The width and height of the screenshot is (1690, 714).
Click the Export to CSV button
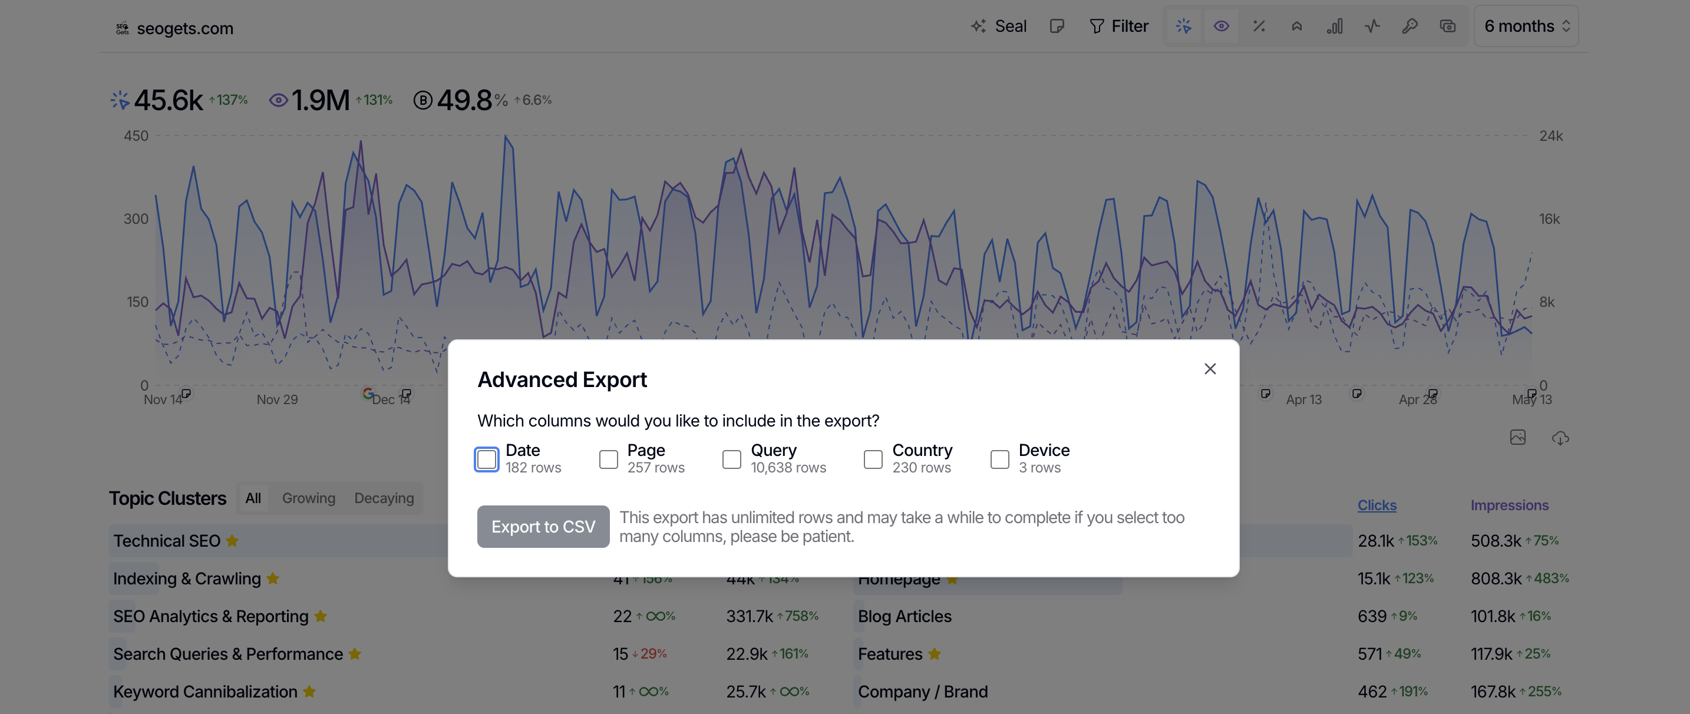point(543,527)
